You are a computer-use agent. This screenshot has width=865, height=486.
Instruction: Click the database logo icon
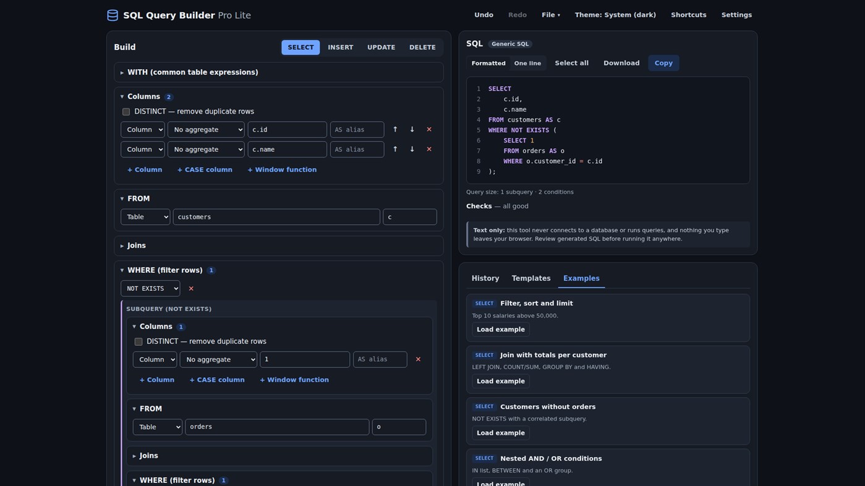pos(113,15)
